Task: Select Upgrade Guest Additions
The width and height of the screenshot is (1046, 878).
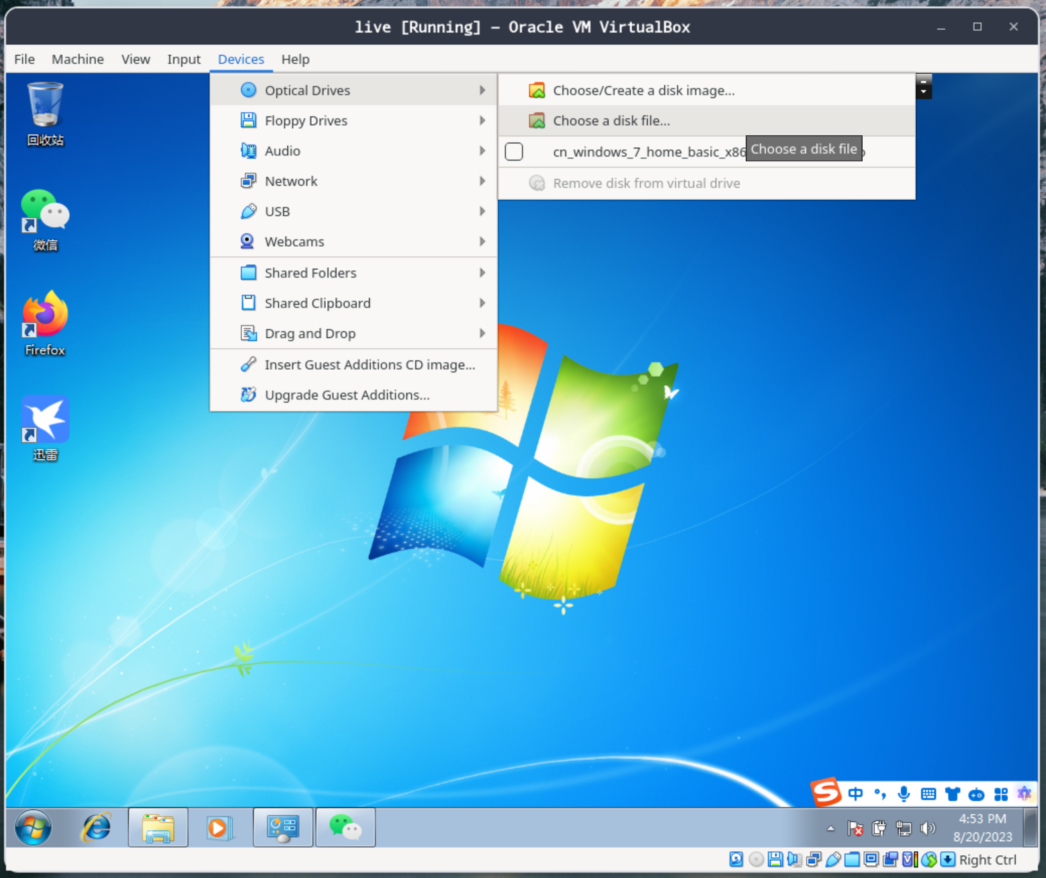Action: click(x=353, y=395)
